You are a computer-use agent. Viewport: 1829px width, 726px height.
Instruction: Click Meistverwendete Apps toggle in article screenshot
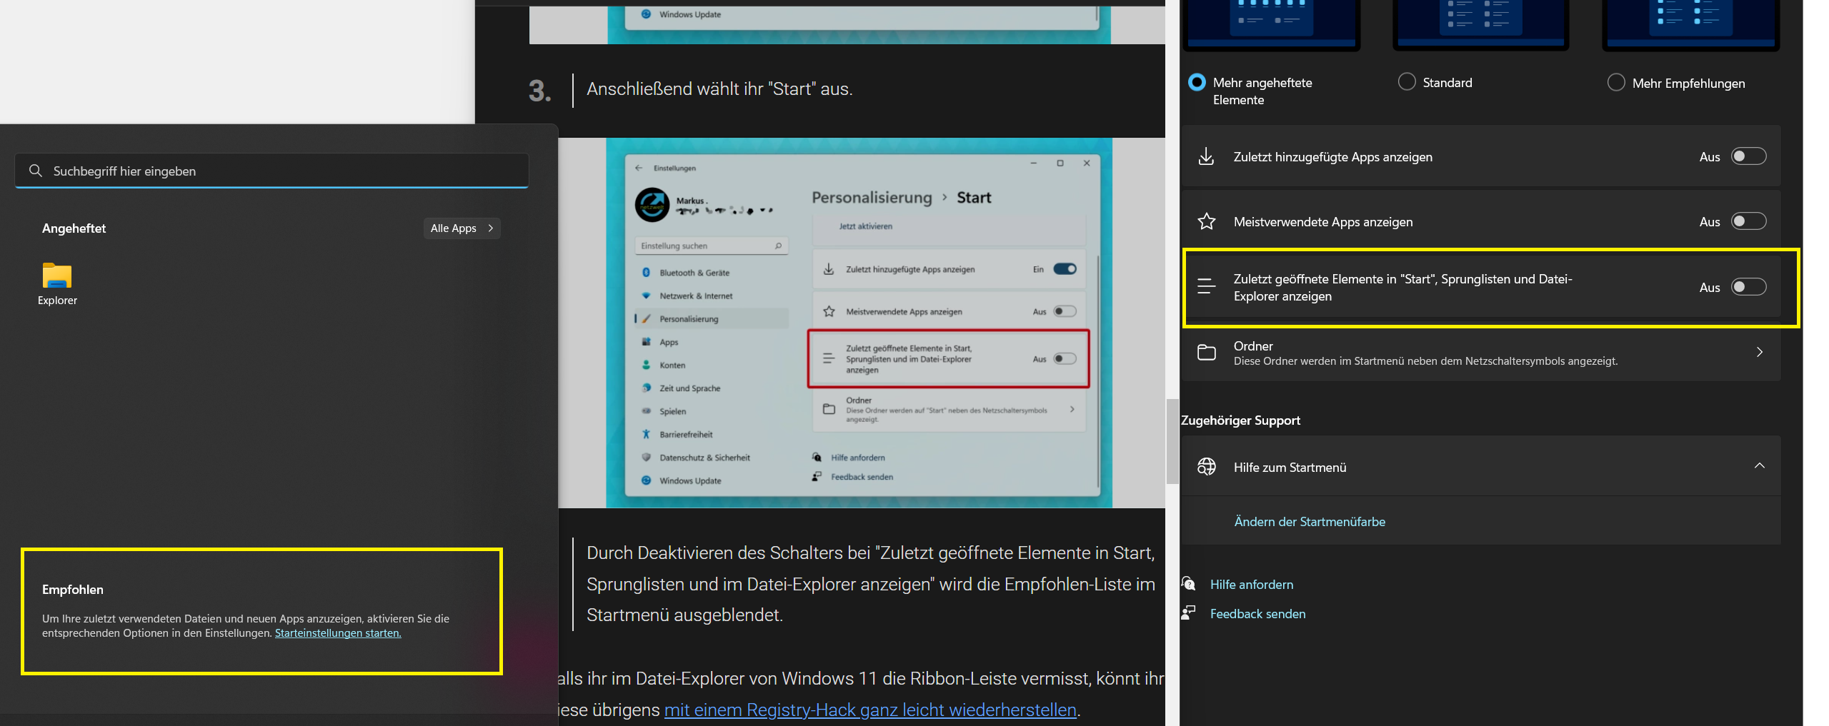click(1065, 311)
